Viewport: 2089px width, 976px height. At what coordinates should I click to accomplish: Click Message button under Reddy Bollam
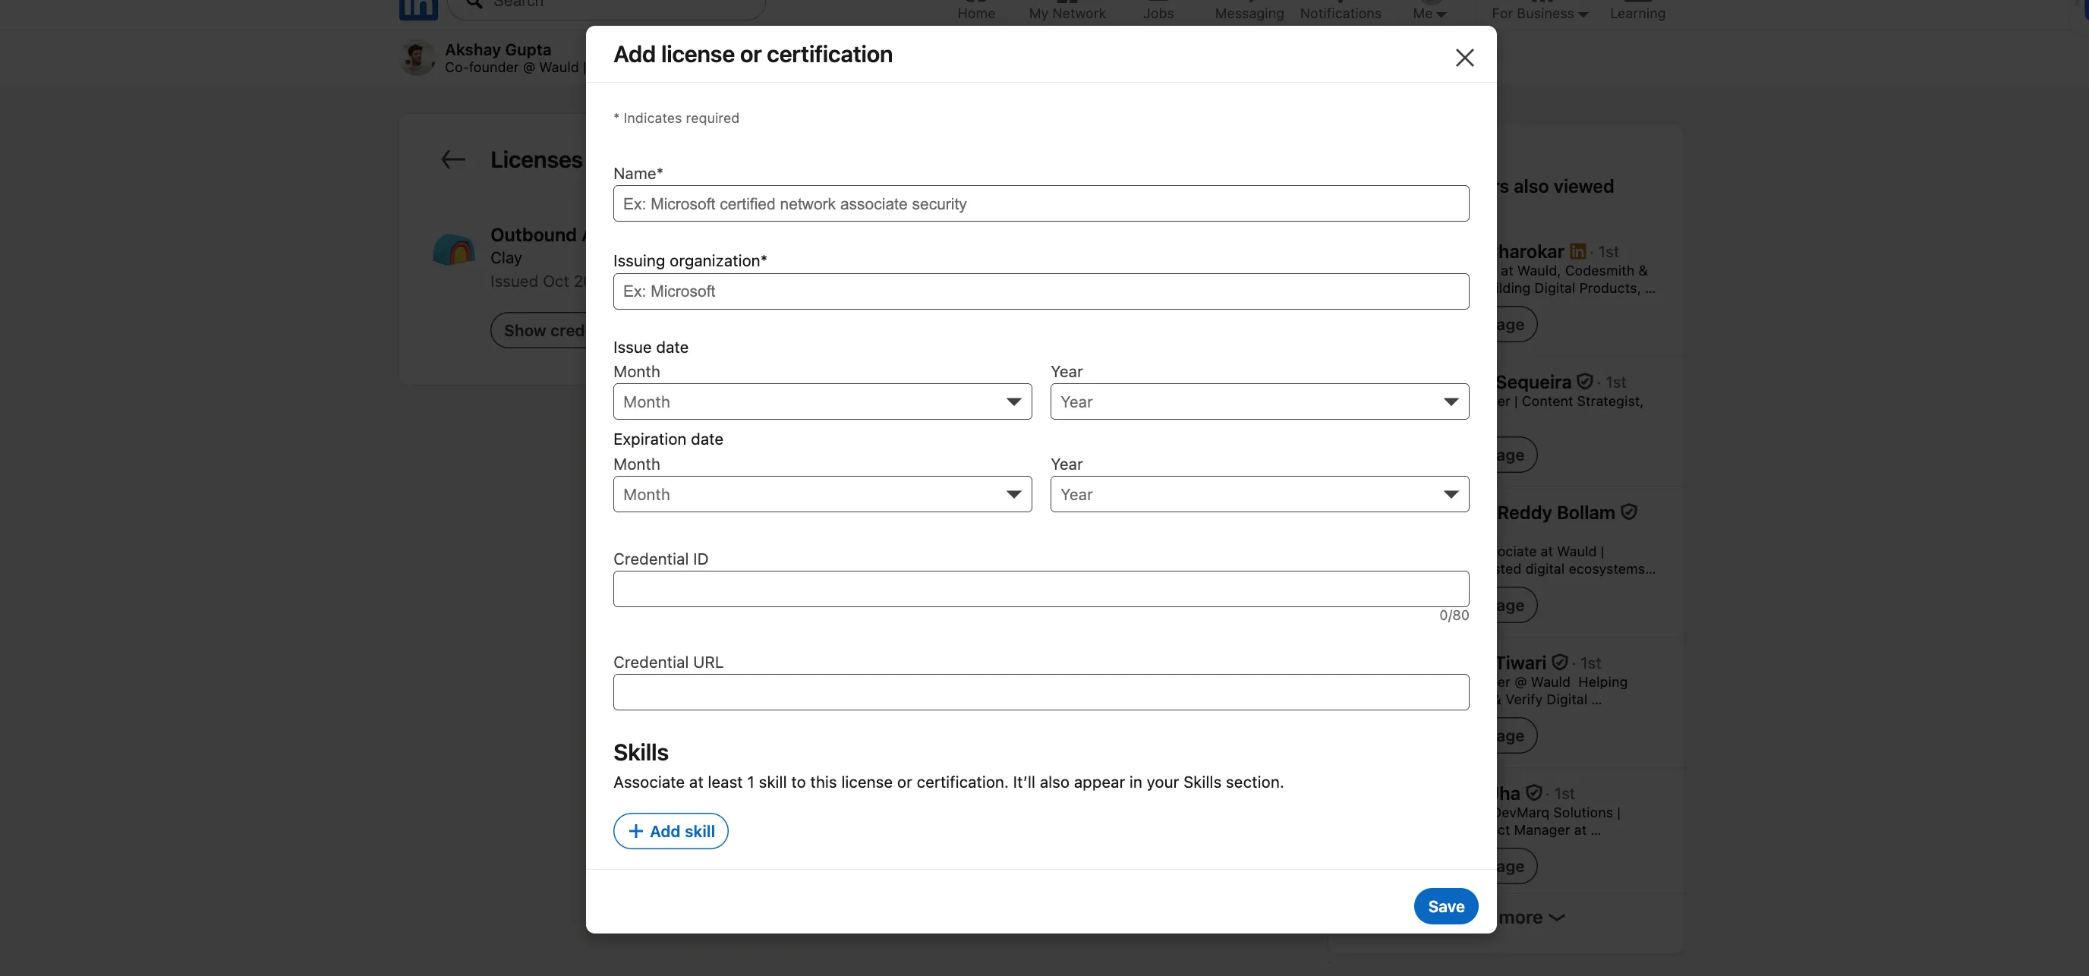point(1516,605)
